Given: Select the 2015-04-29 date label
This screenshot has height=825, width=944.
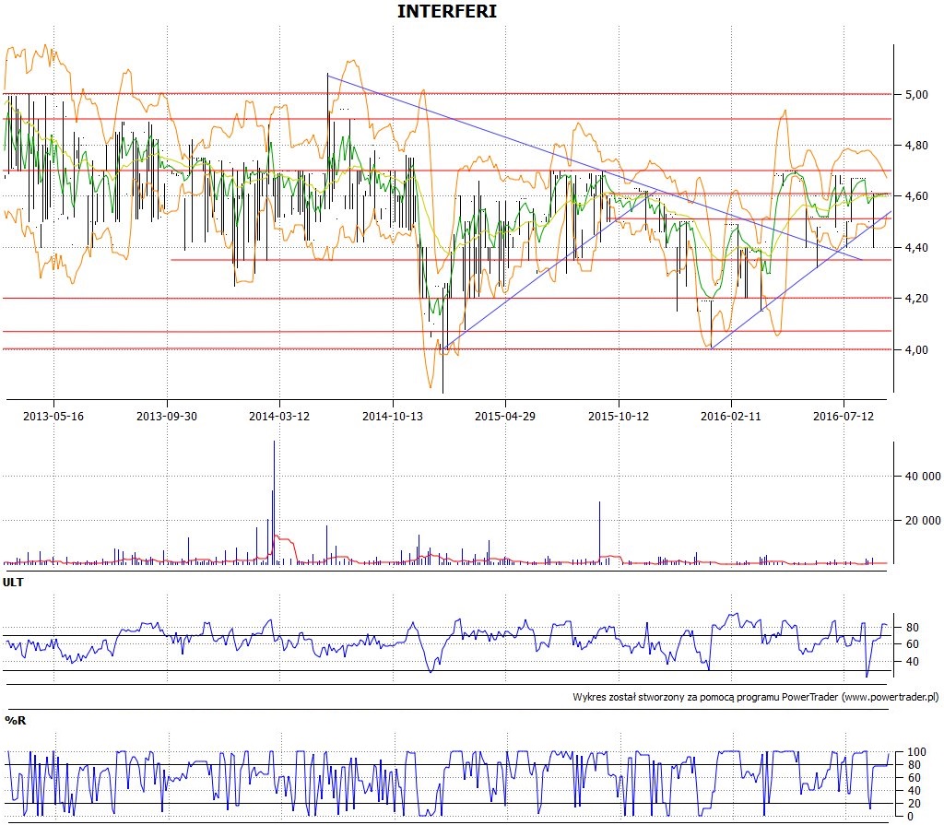Looking at the screenshot, I should (x=505, y=416).
